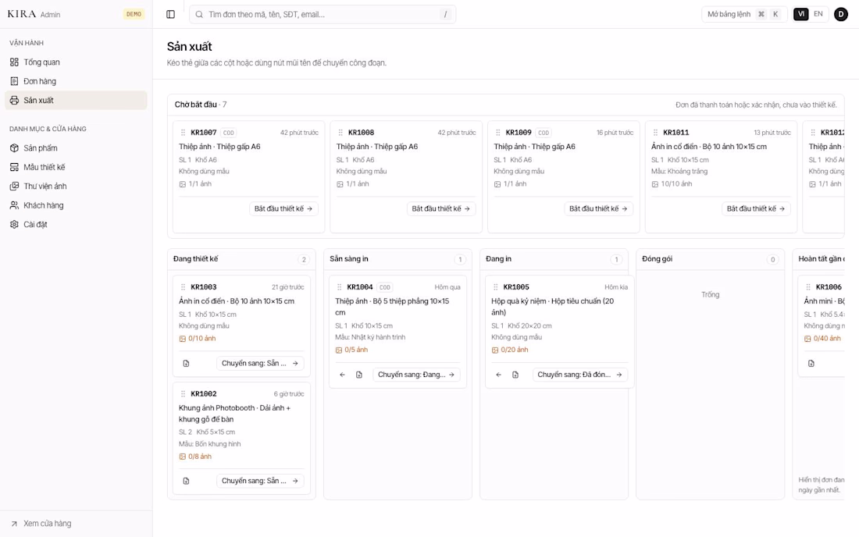The image size is (859, 537).
Task: Click the KIRA Admin logo
Action: click(34, 14)
